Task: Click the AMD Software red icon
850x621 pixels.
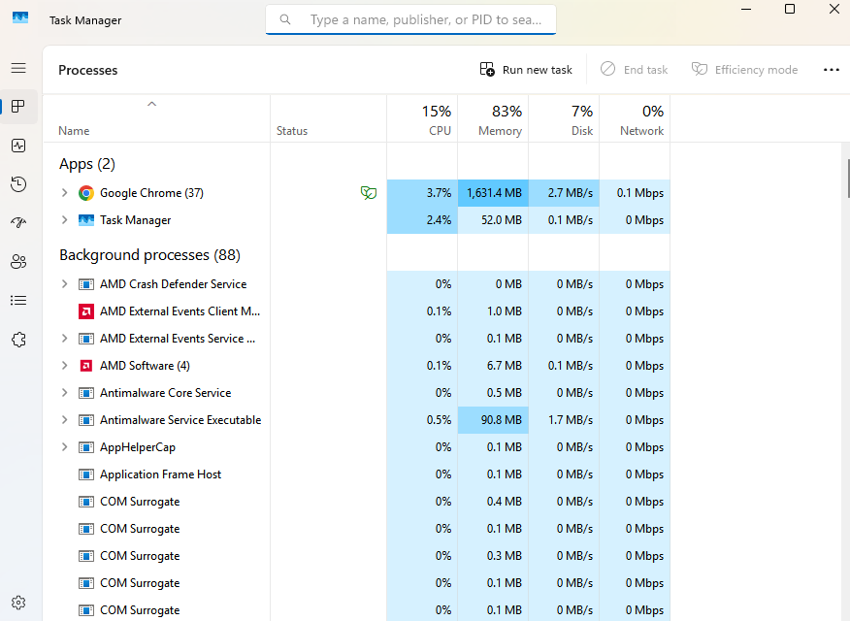Action: (x=86, y=366)
